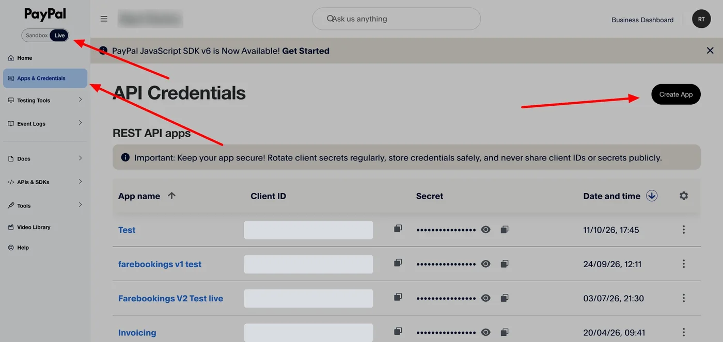Copy Client ID for Test app
This screenshot has height=342, width=723.
[x=398, y=229]
